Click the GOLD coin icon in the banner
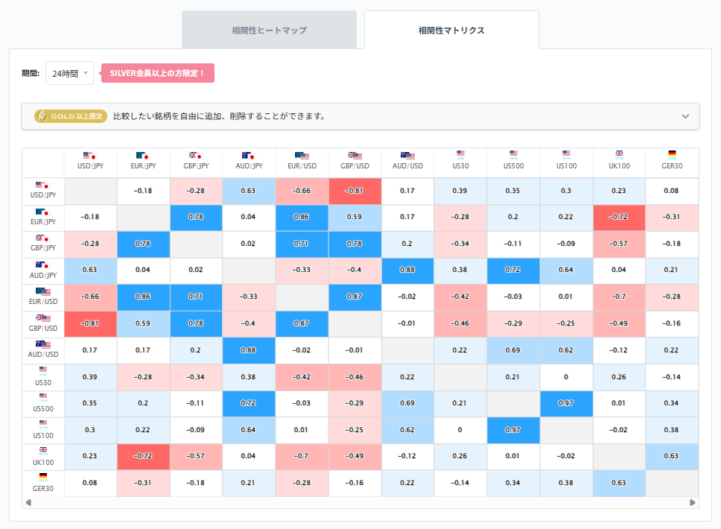 (x=43, y=116)
